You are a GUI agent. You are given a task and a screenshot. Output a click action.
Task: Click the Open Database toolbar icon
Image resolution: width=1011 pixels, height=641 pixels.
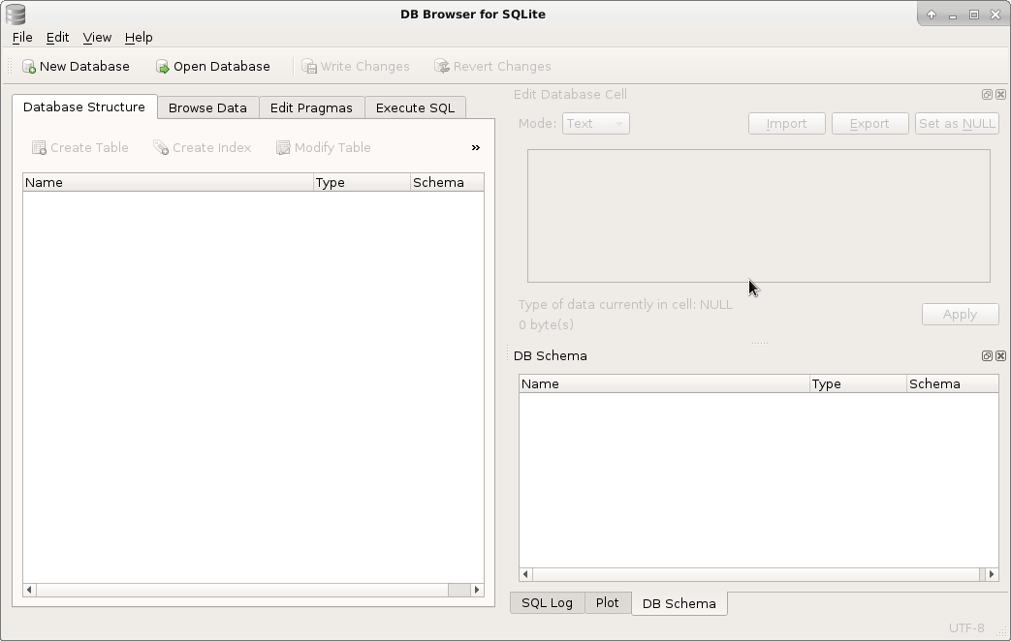(x=163, y=67)
